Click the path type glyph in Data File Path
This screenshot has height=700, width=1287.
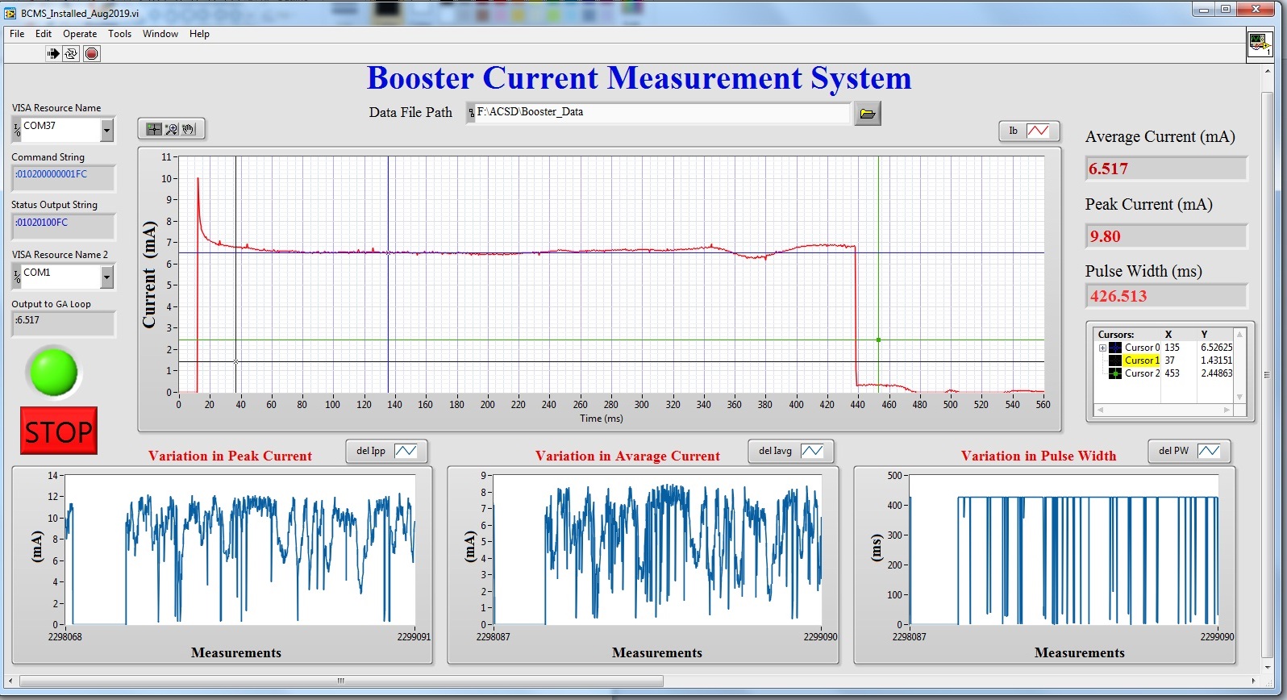tap(471, 113)
